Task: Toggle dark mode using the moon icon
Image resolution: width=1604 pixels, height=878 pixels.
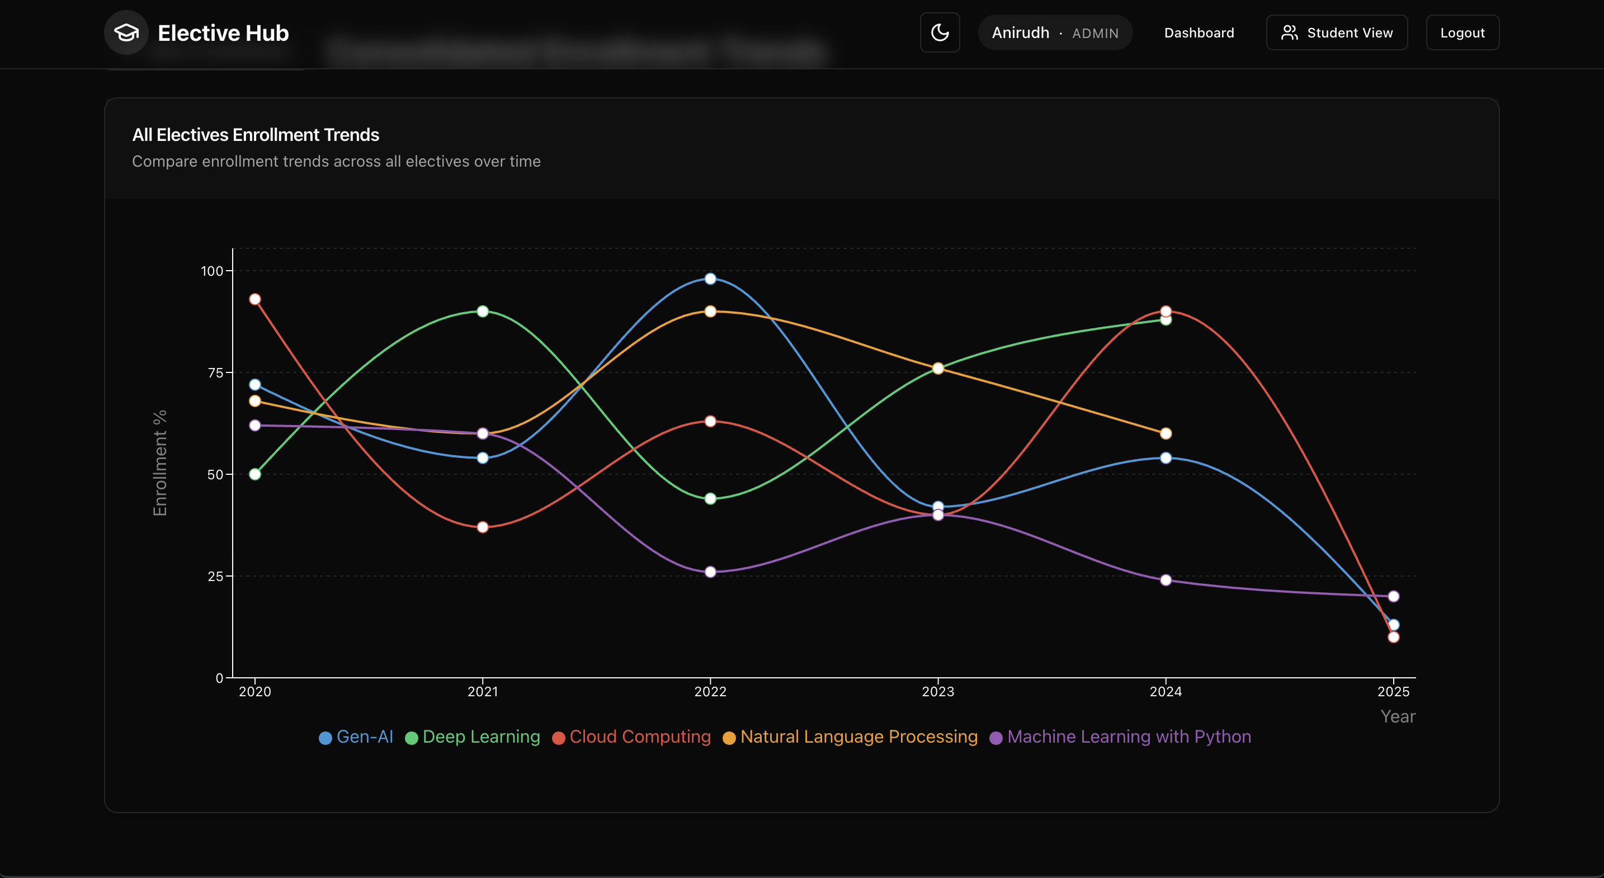Action: [x=940, y=32]
